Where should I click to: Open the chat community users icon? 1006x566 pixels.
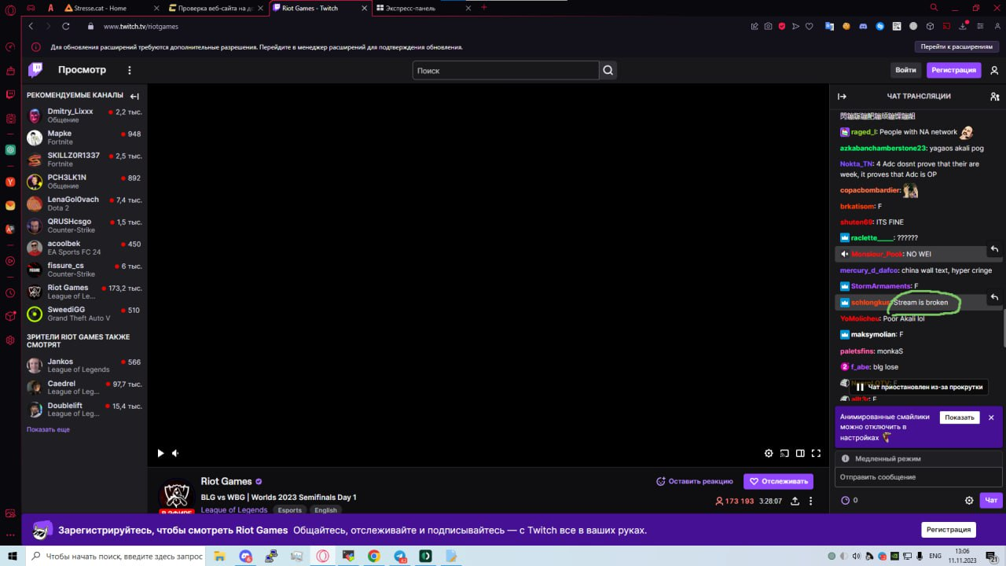994,96
